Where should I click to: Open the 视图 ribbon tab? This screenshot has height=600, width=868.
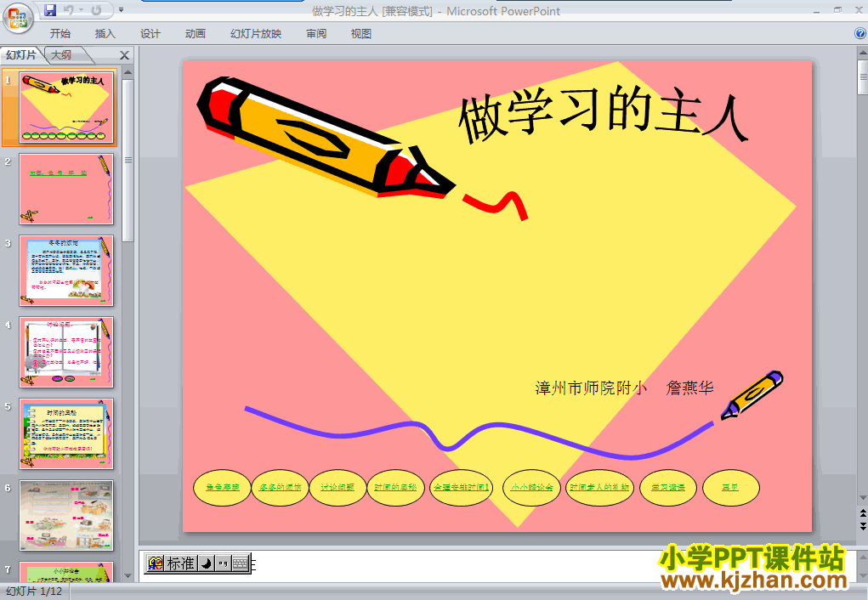(x=361, y=34)
